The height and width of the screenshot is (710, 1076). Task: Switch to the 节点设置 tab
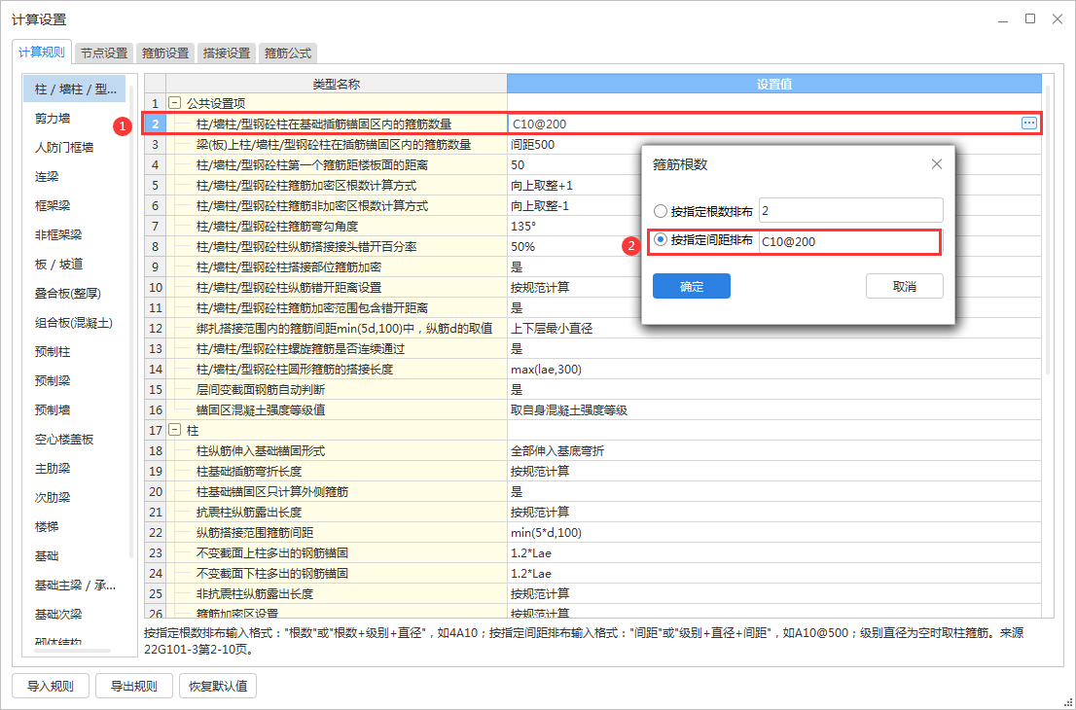pyautogui.click(x=104, y=53)
